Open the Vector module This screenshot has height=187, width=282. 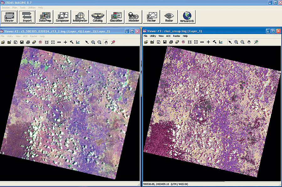coord(151,17)
